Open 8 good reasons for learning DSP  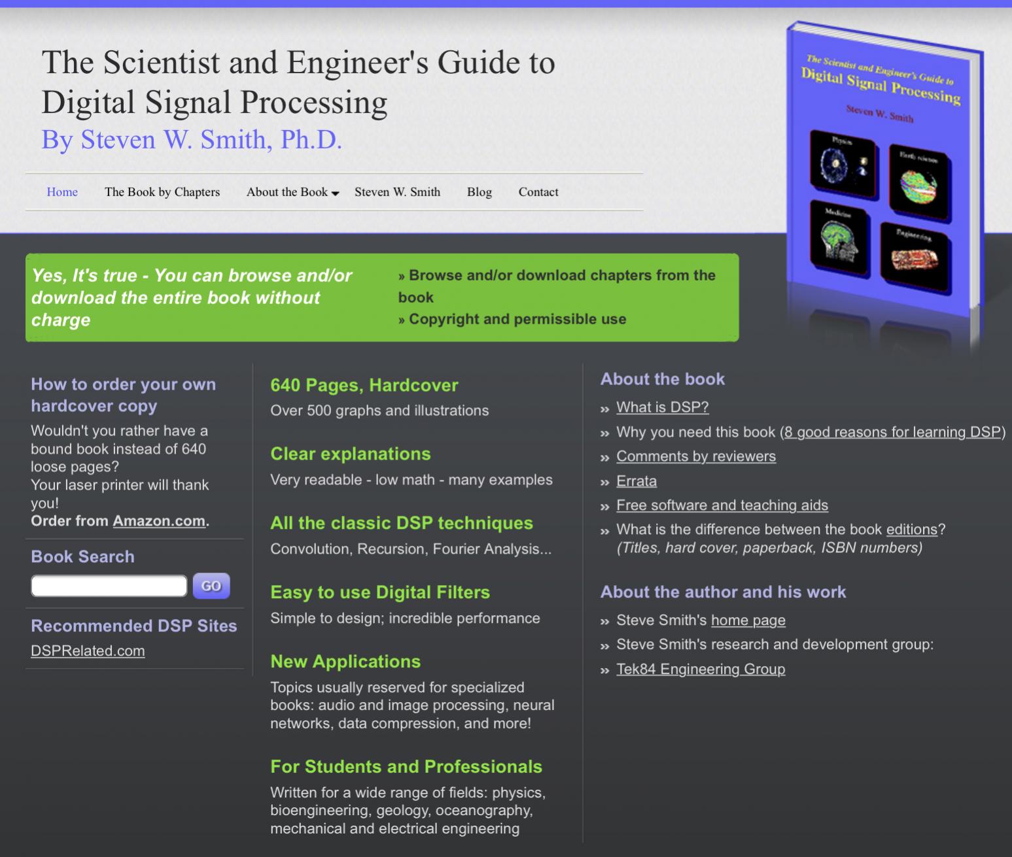pyautogui.click(x=892, y=432)
